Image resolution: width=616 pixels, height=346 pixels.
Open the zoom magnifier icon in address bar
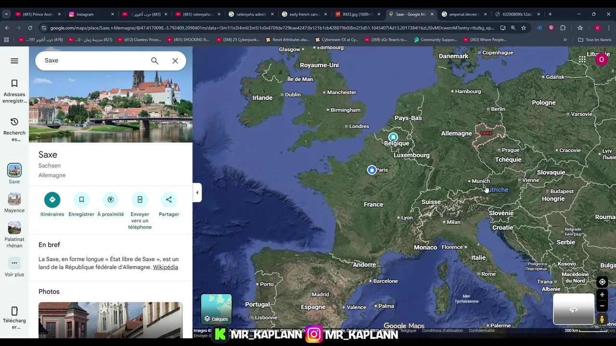(x=513, y=28)
